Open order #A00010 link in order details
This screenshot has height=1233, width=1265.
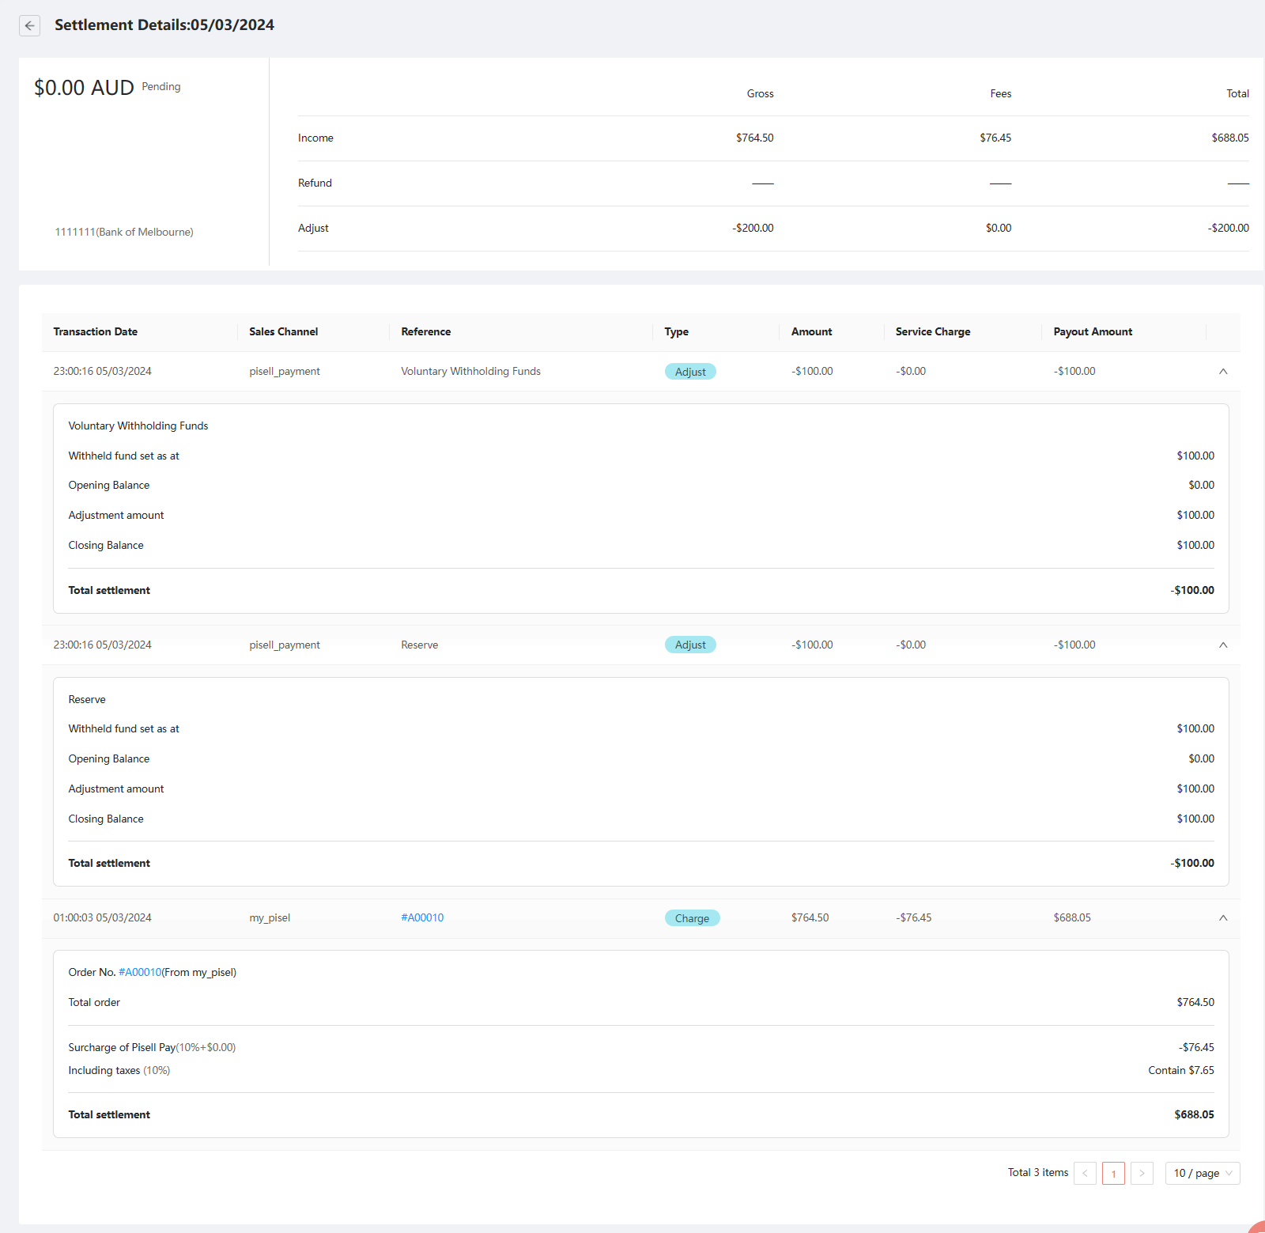pyautogui.click(x=140, y=973)
